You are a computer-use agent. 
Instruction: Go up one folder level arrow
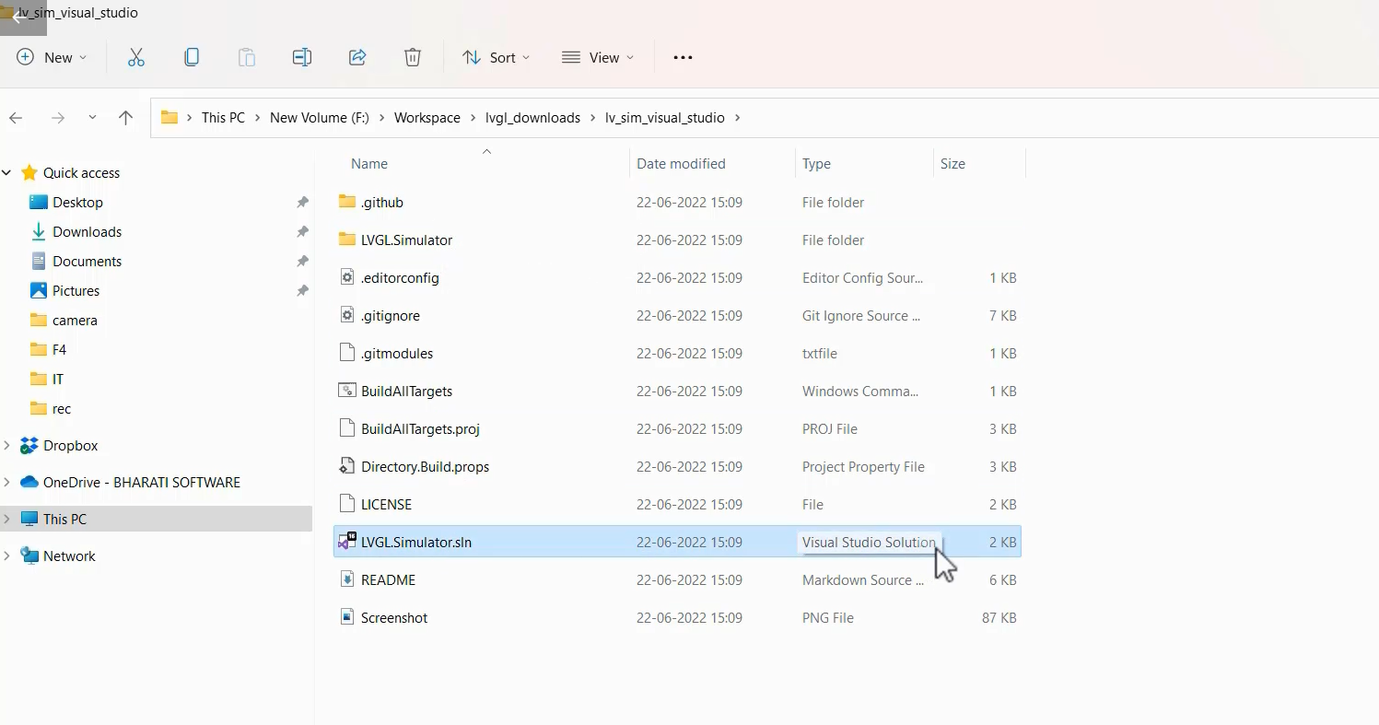click(x=126, y=118)
